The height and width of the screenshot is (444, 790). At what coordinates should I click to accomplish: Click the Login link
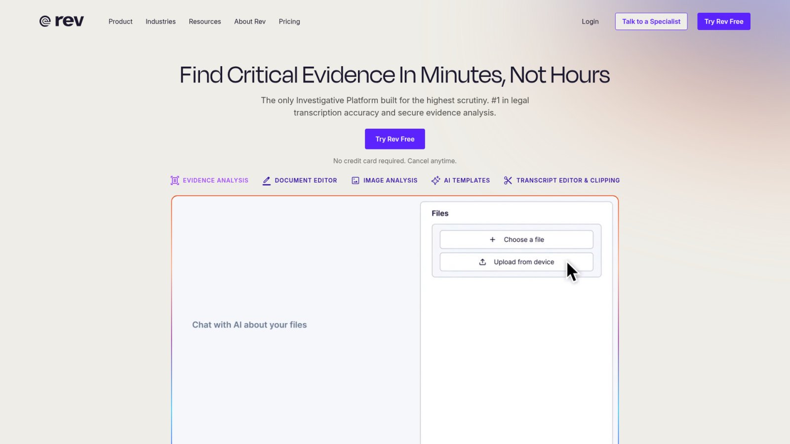590,22
